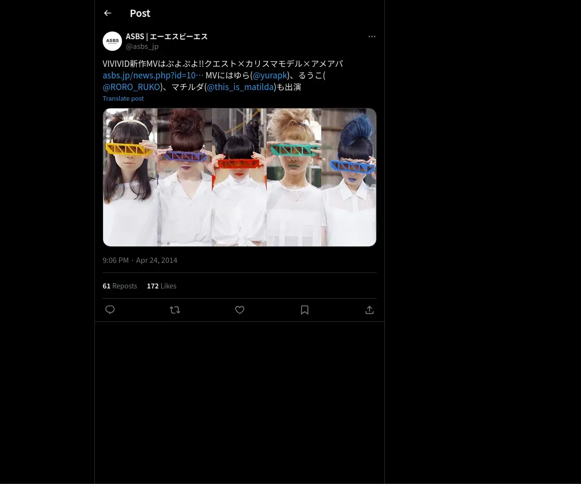Open the asbs.jp/news.php link
This screenshot has height=484, width=581.
(153, 75)
